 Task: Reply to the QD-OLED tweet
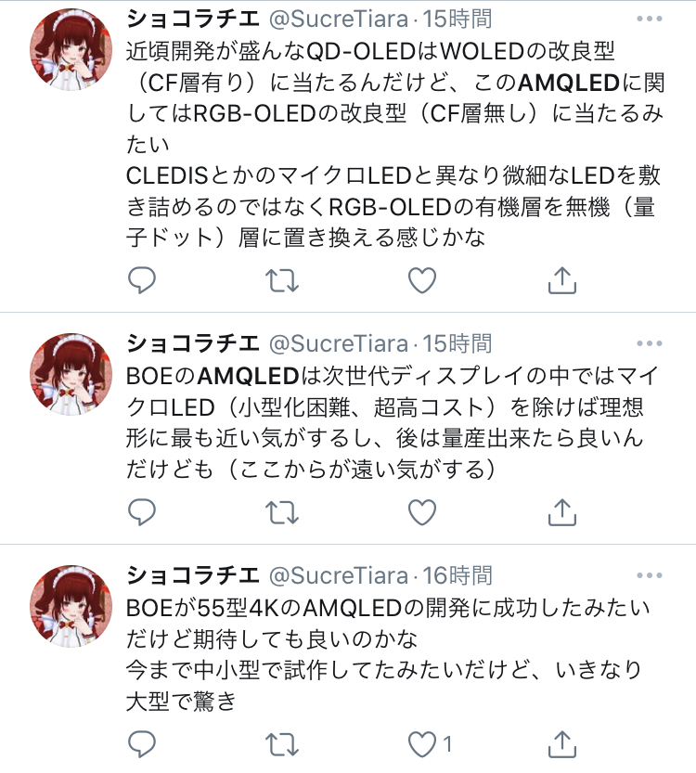142,280
